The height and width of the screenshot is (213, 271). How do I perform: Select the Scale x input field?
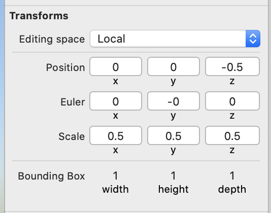pyautogui.click(x=116, y=135)
